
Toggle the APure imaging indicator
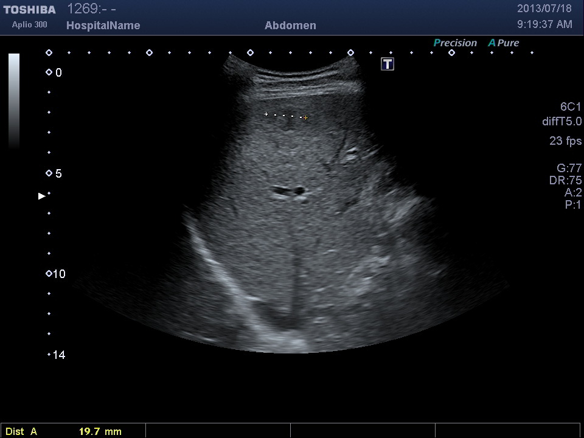click(x=503, y=43)
